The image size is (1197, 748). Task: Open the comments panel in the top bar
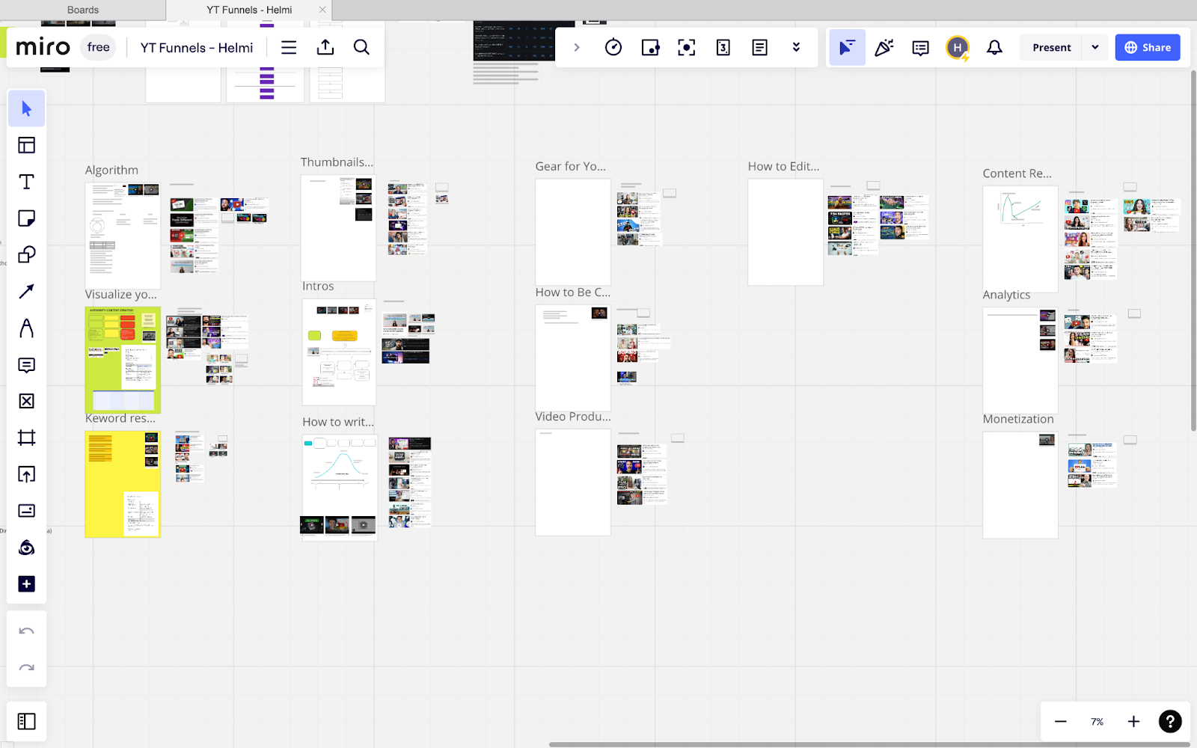pos(921,48)
